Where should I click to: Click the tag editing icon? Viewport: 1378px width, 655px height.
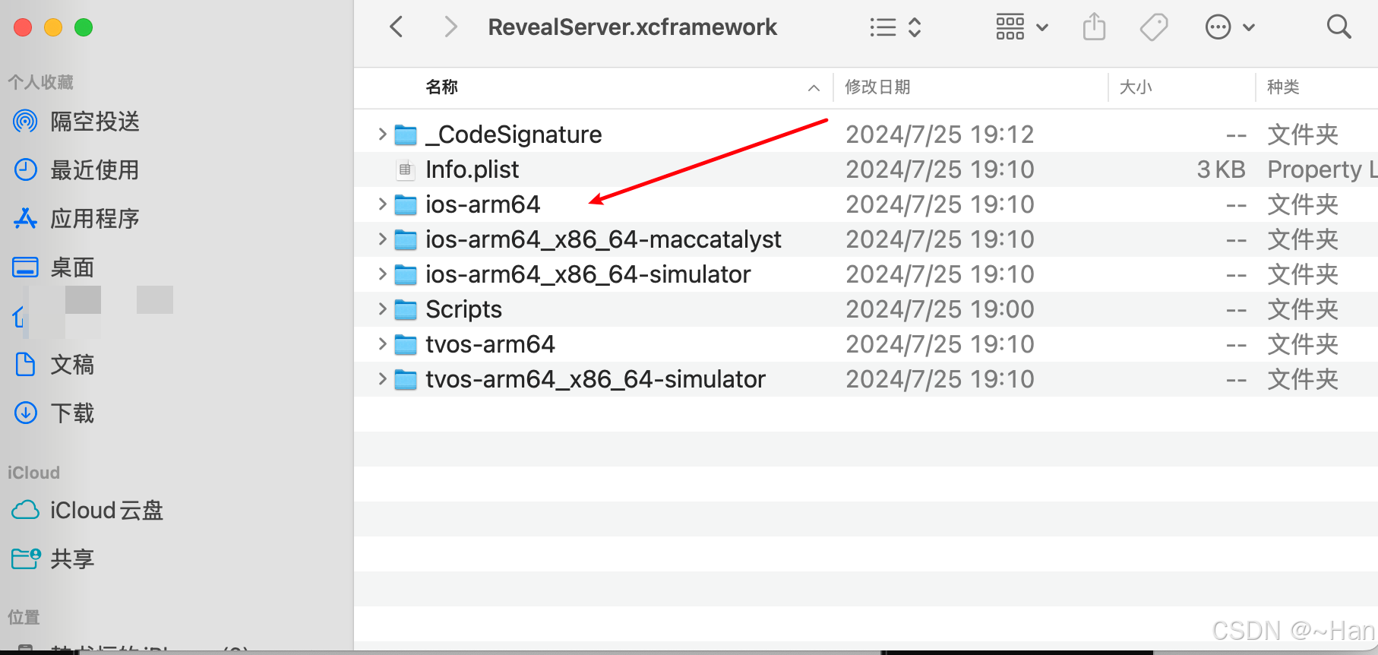(1154, 27)
